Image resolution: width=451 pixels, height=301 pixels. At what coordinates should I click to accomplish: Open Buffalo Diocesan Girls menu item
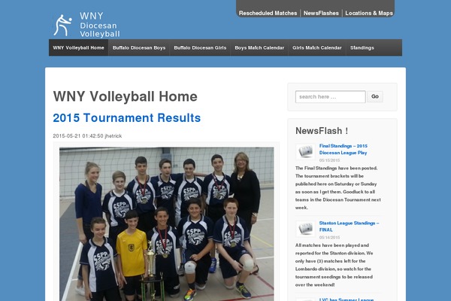point(200,48)
